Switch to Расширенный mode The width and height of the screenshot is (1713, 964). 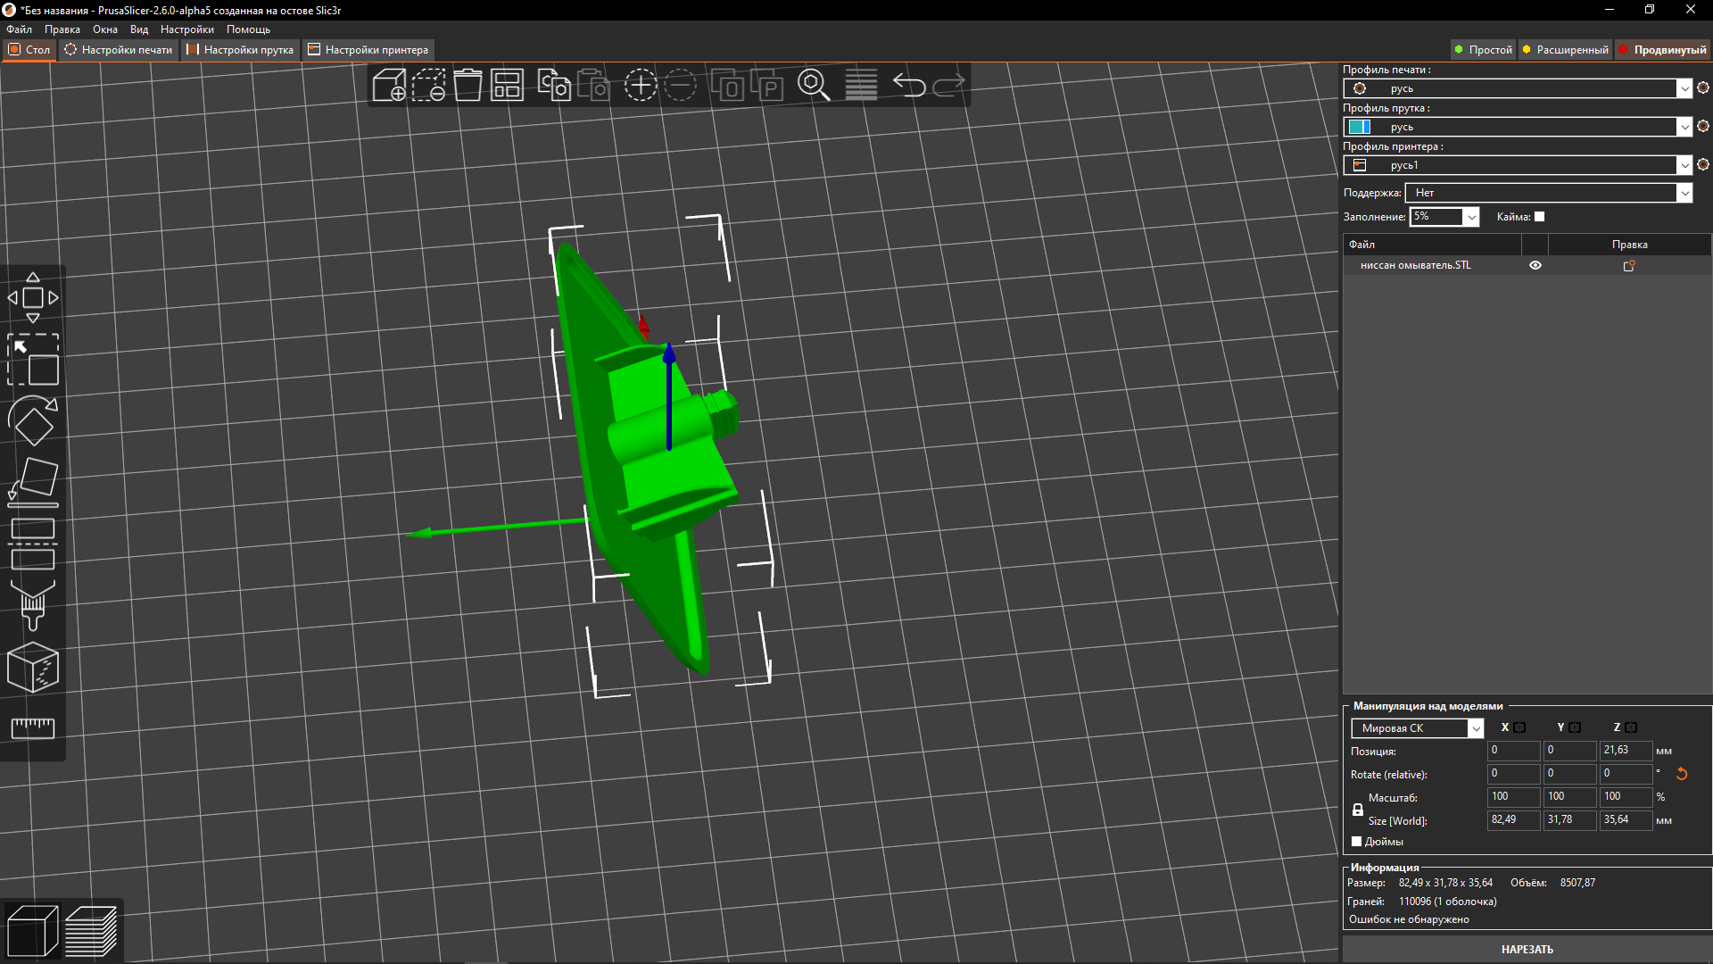click(x=1565, y=50)
